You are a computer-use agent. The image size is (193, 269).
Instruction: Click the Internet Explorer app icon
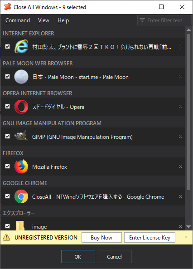[x=21, y=47]
